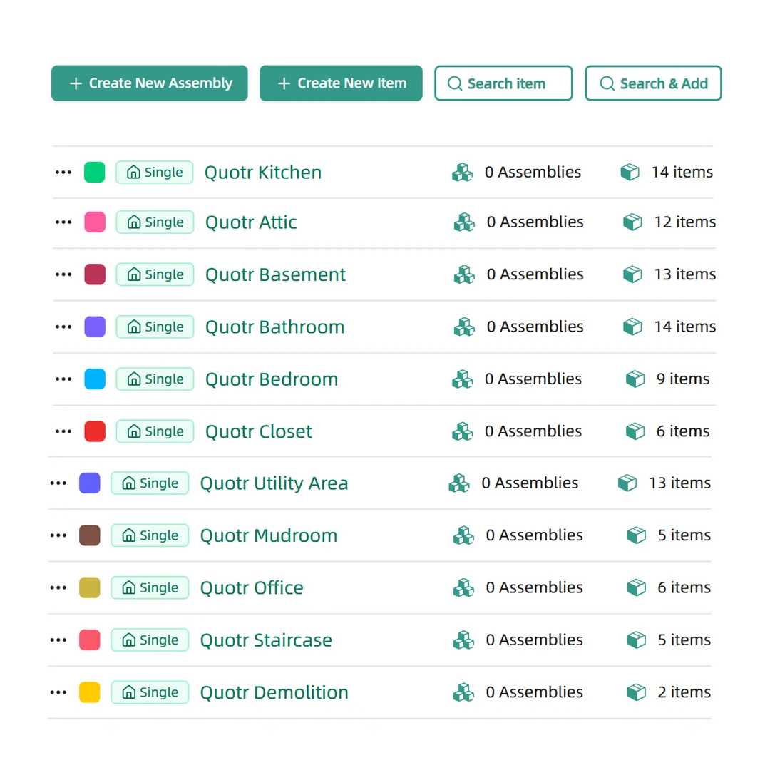This screenshot has width=770, height=770.
Task: Toggle the Single badge on Quotr Bedroom
Action: coord(155,379)
